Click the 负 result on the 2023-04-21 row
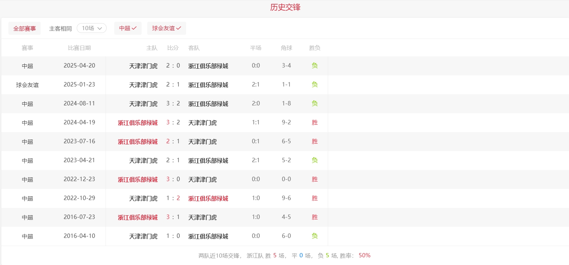569x265 pixels. (x=314, y=160)
